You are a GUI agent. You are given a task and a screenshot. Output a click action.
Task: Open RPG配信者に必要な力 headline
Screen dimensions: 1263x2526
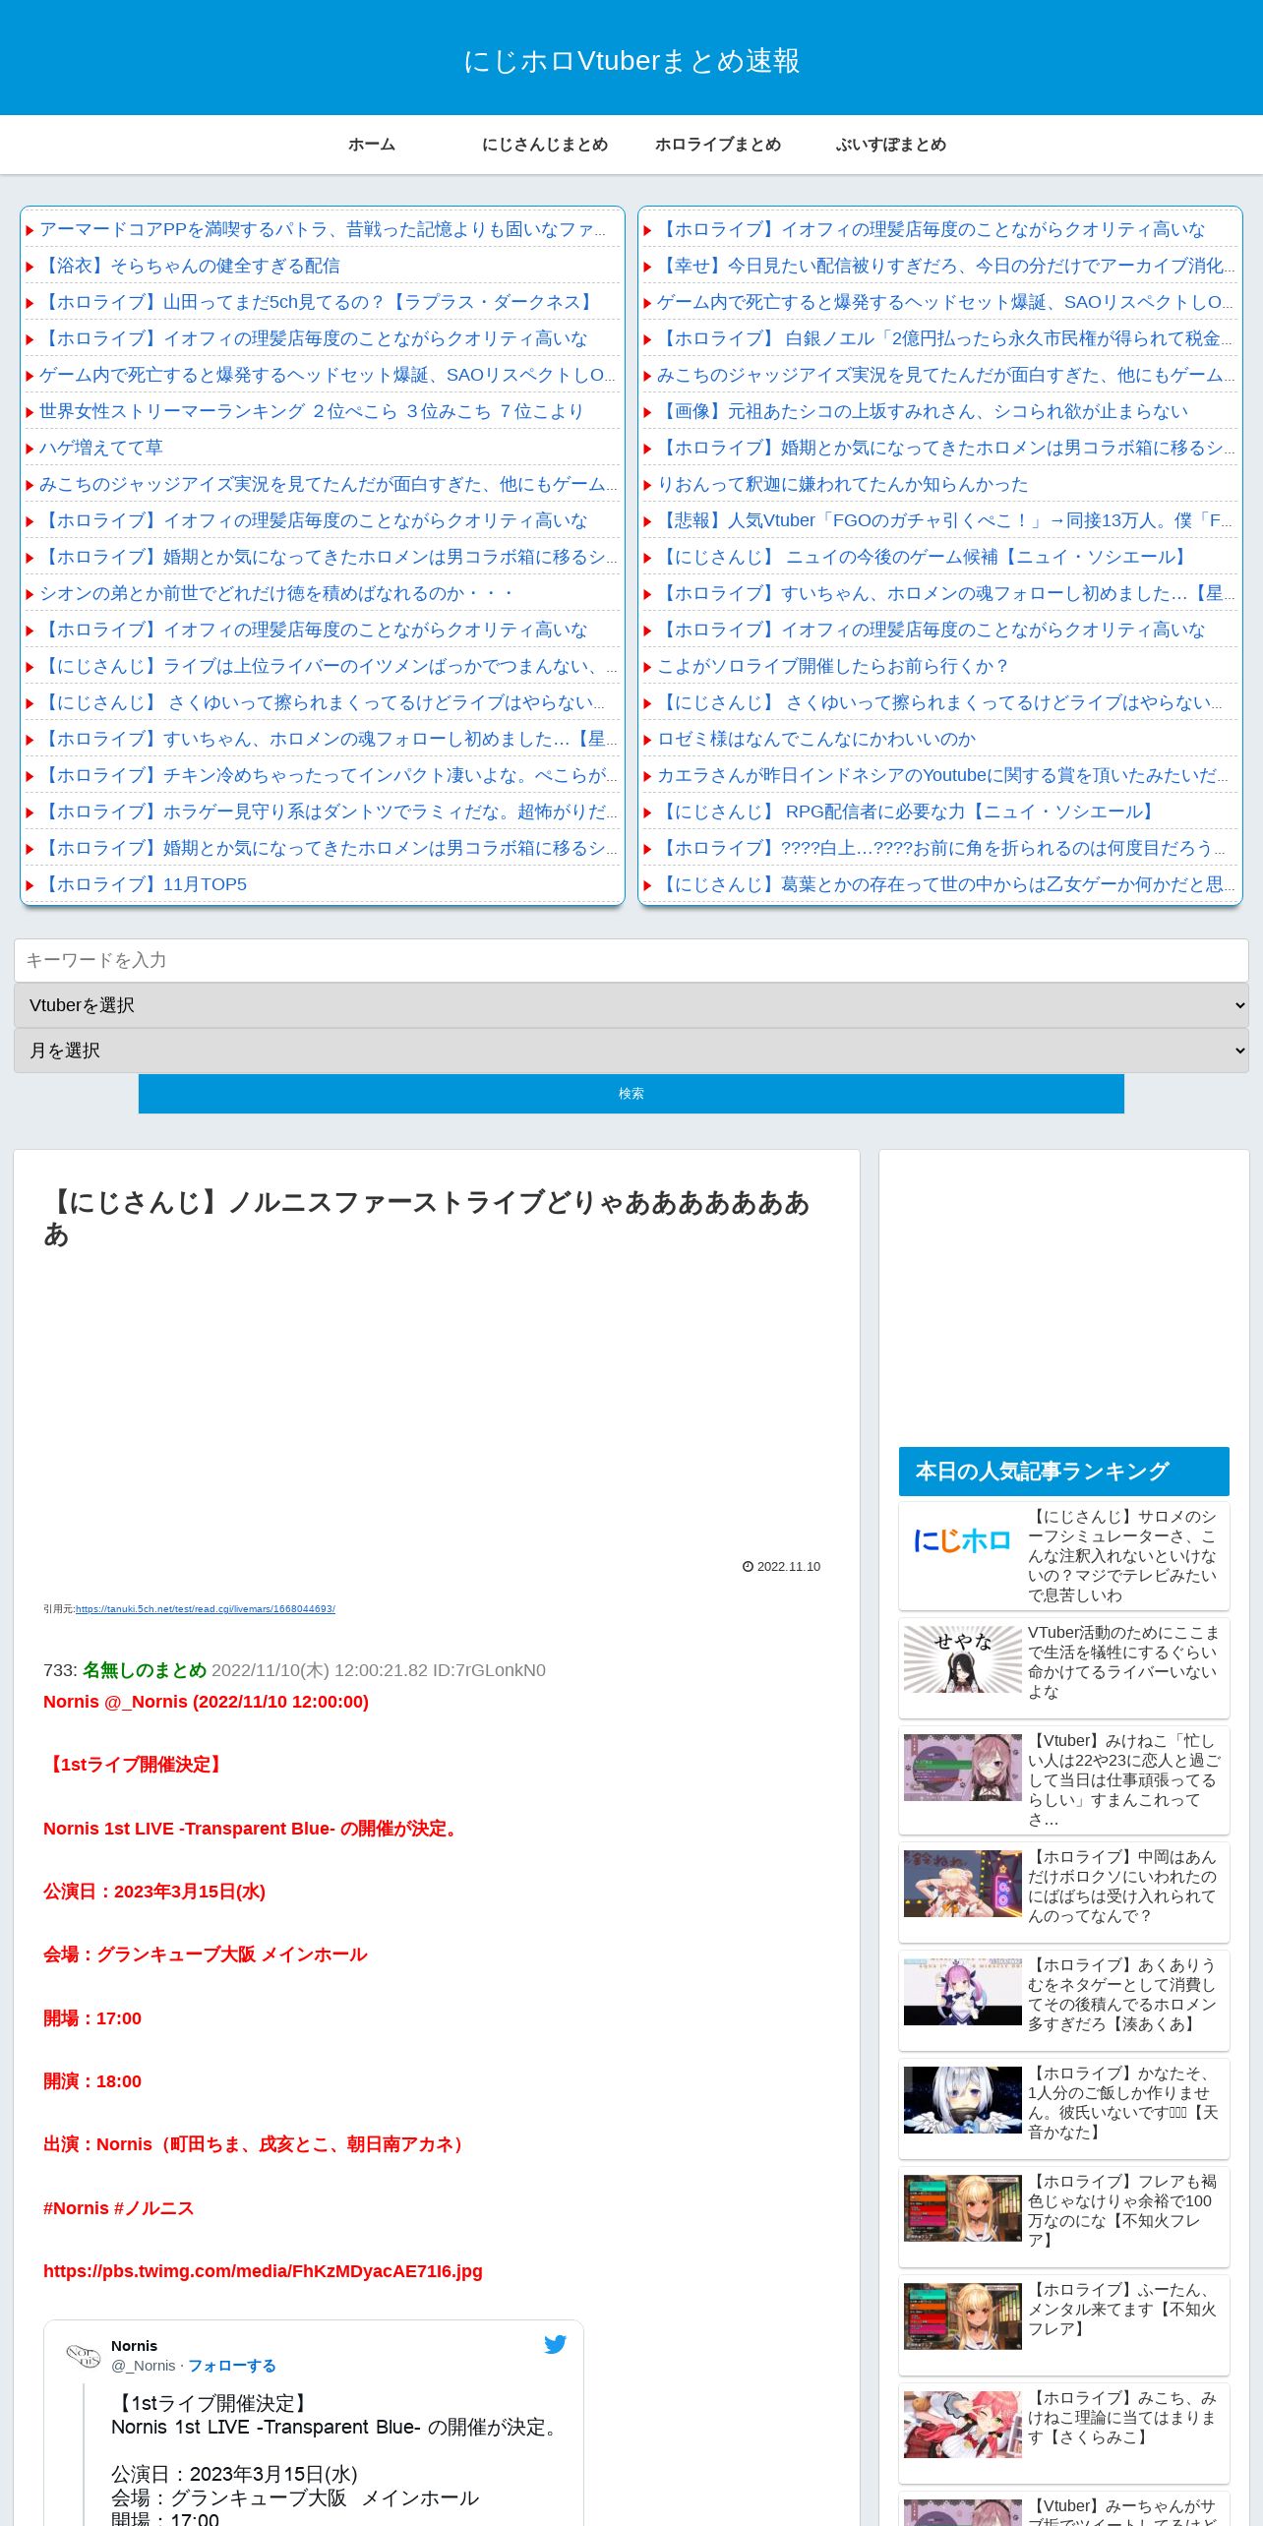tap(907, 812)
